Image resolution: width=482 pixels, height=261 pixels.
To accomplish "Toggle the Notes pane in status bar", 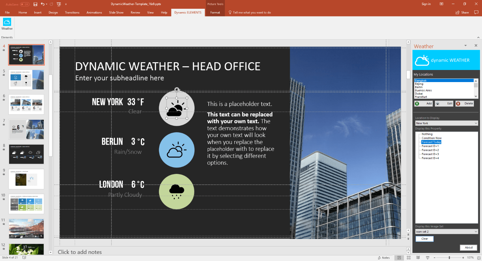I will point(383,258).
